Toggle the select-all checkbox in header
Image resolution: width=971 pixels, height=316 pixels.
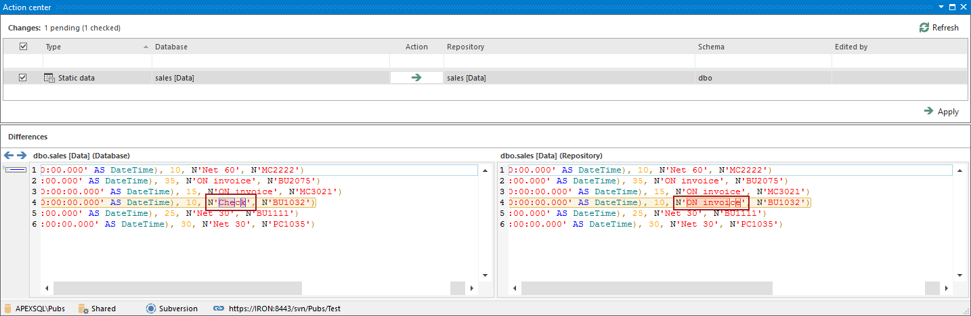tap(23, 47)
